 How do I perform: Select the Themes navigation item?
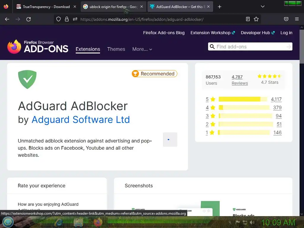tap(116, 49)
